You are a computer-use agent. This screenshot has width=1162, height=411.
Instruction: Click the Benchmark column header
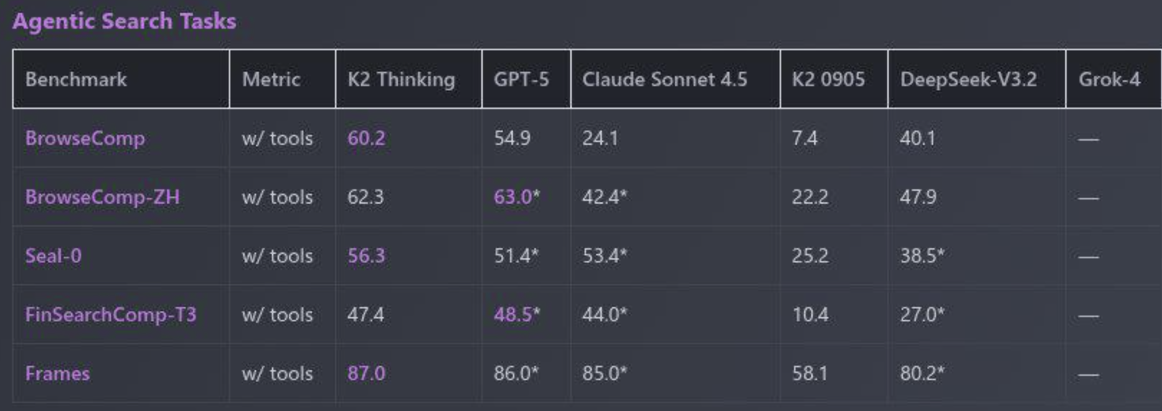click(x=76, y=79)
